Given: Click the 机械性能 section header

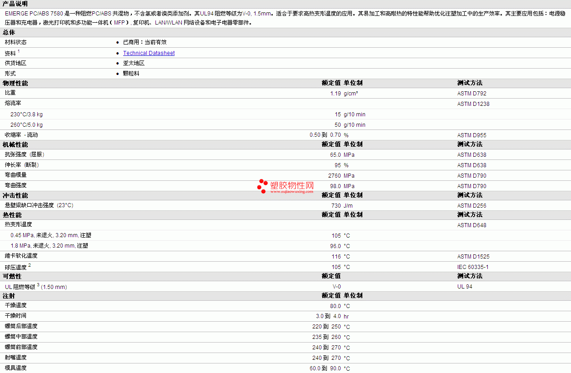Looking at the screenshot, I should click(x=15, y=144).
